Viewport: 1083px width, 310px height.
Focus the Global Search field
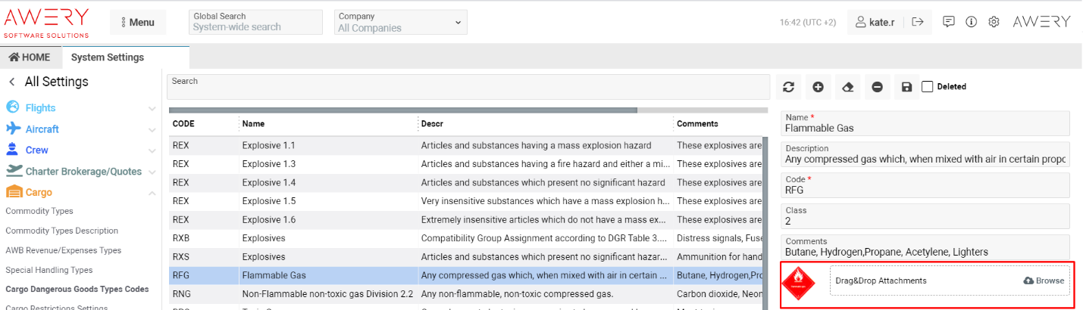254,22
